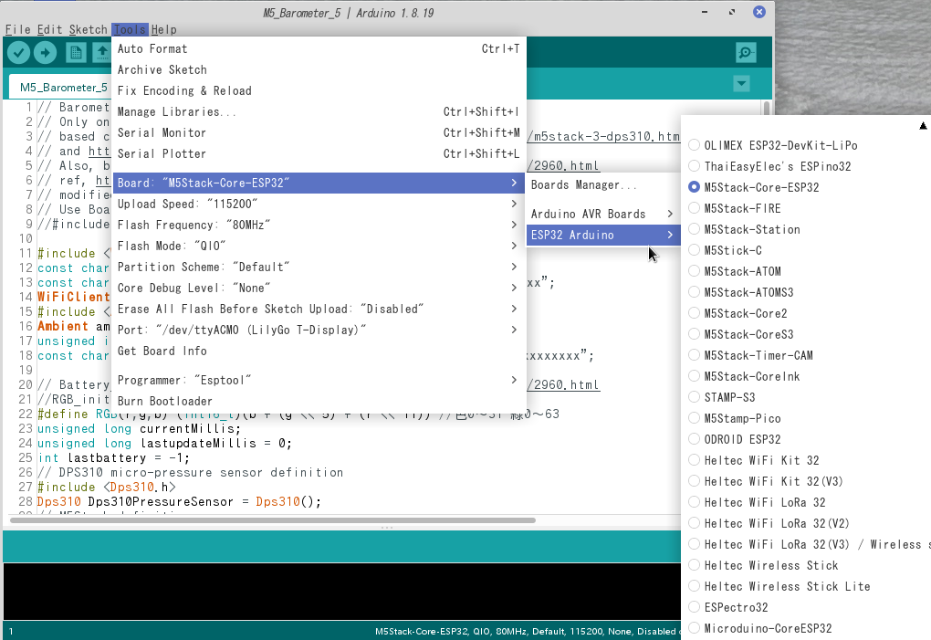Viewport: 931px width, 640px height.
Task: Expand the Flash Mode submenu
Action: [319, 246]
